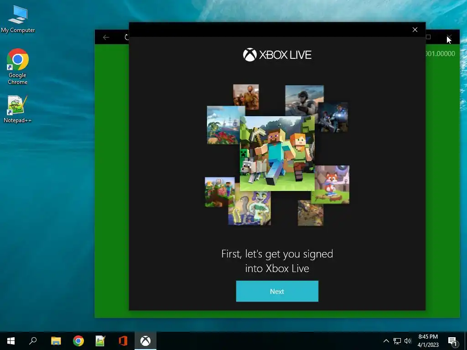Select the Minecraft game artwork thumbnail
Image resolution: width=467 pixels, height=350 pixels.
click(277, 153)
